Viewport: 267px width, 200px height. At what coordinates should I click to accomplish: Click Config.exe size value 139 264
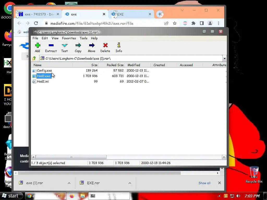[92, 70]
